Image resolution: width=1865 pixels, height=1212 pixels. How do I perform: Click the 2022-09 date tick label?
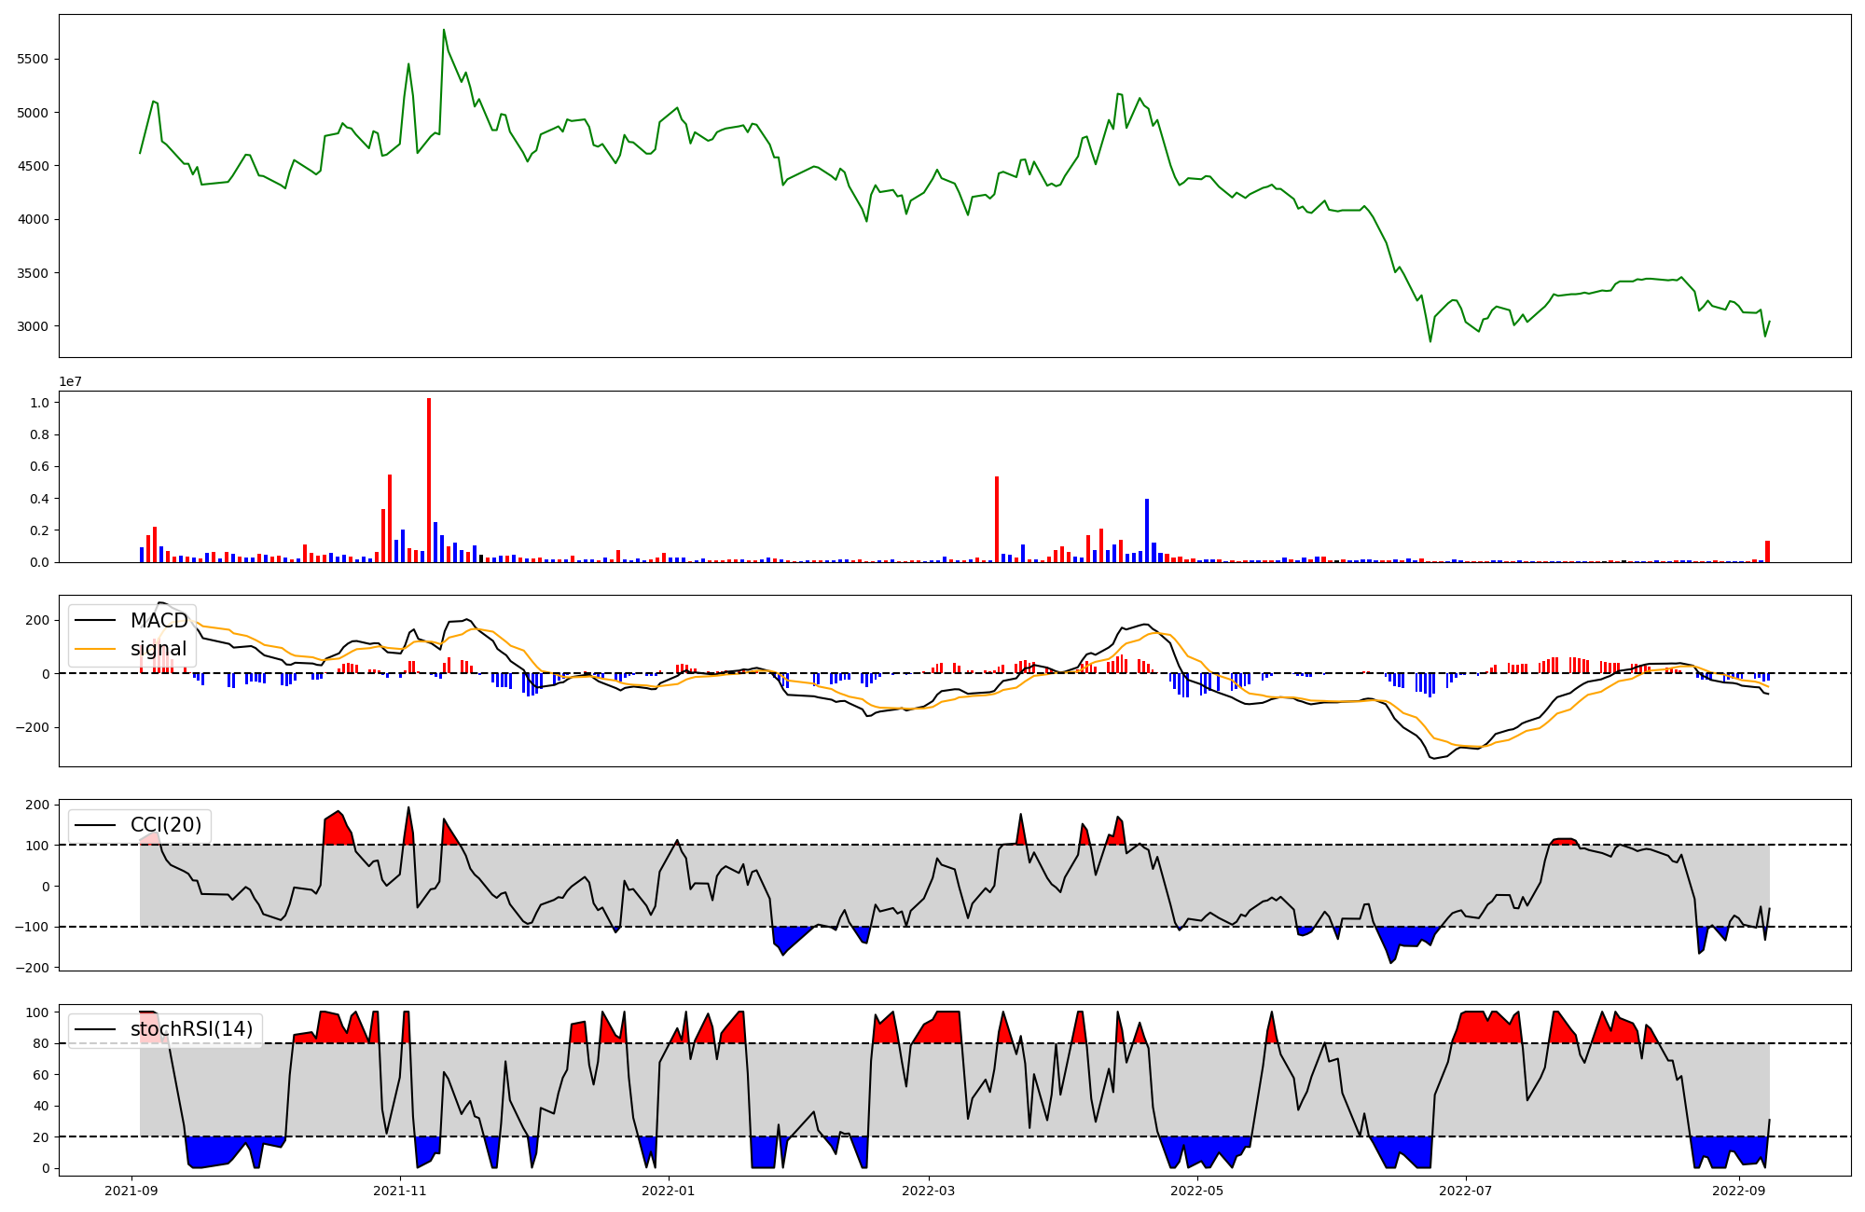[1739, 1191]
